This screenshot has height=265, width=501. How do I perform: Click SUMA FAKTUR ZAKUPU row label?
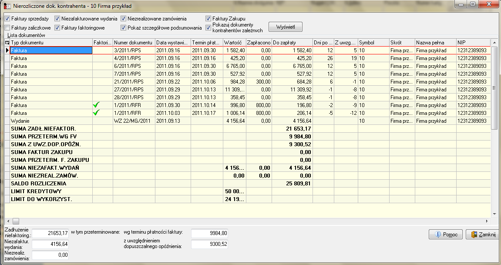click(42, 152)
